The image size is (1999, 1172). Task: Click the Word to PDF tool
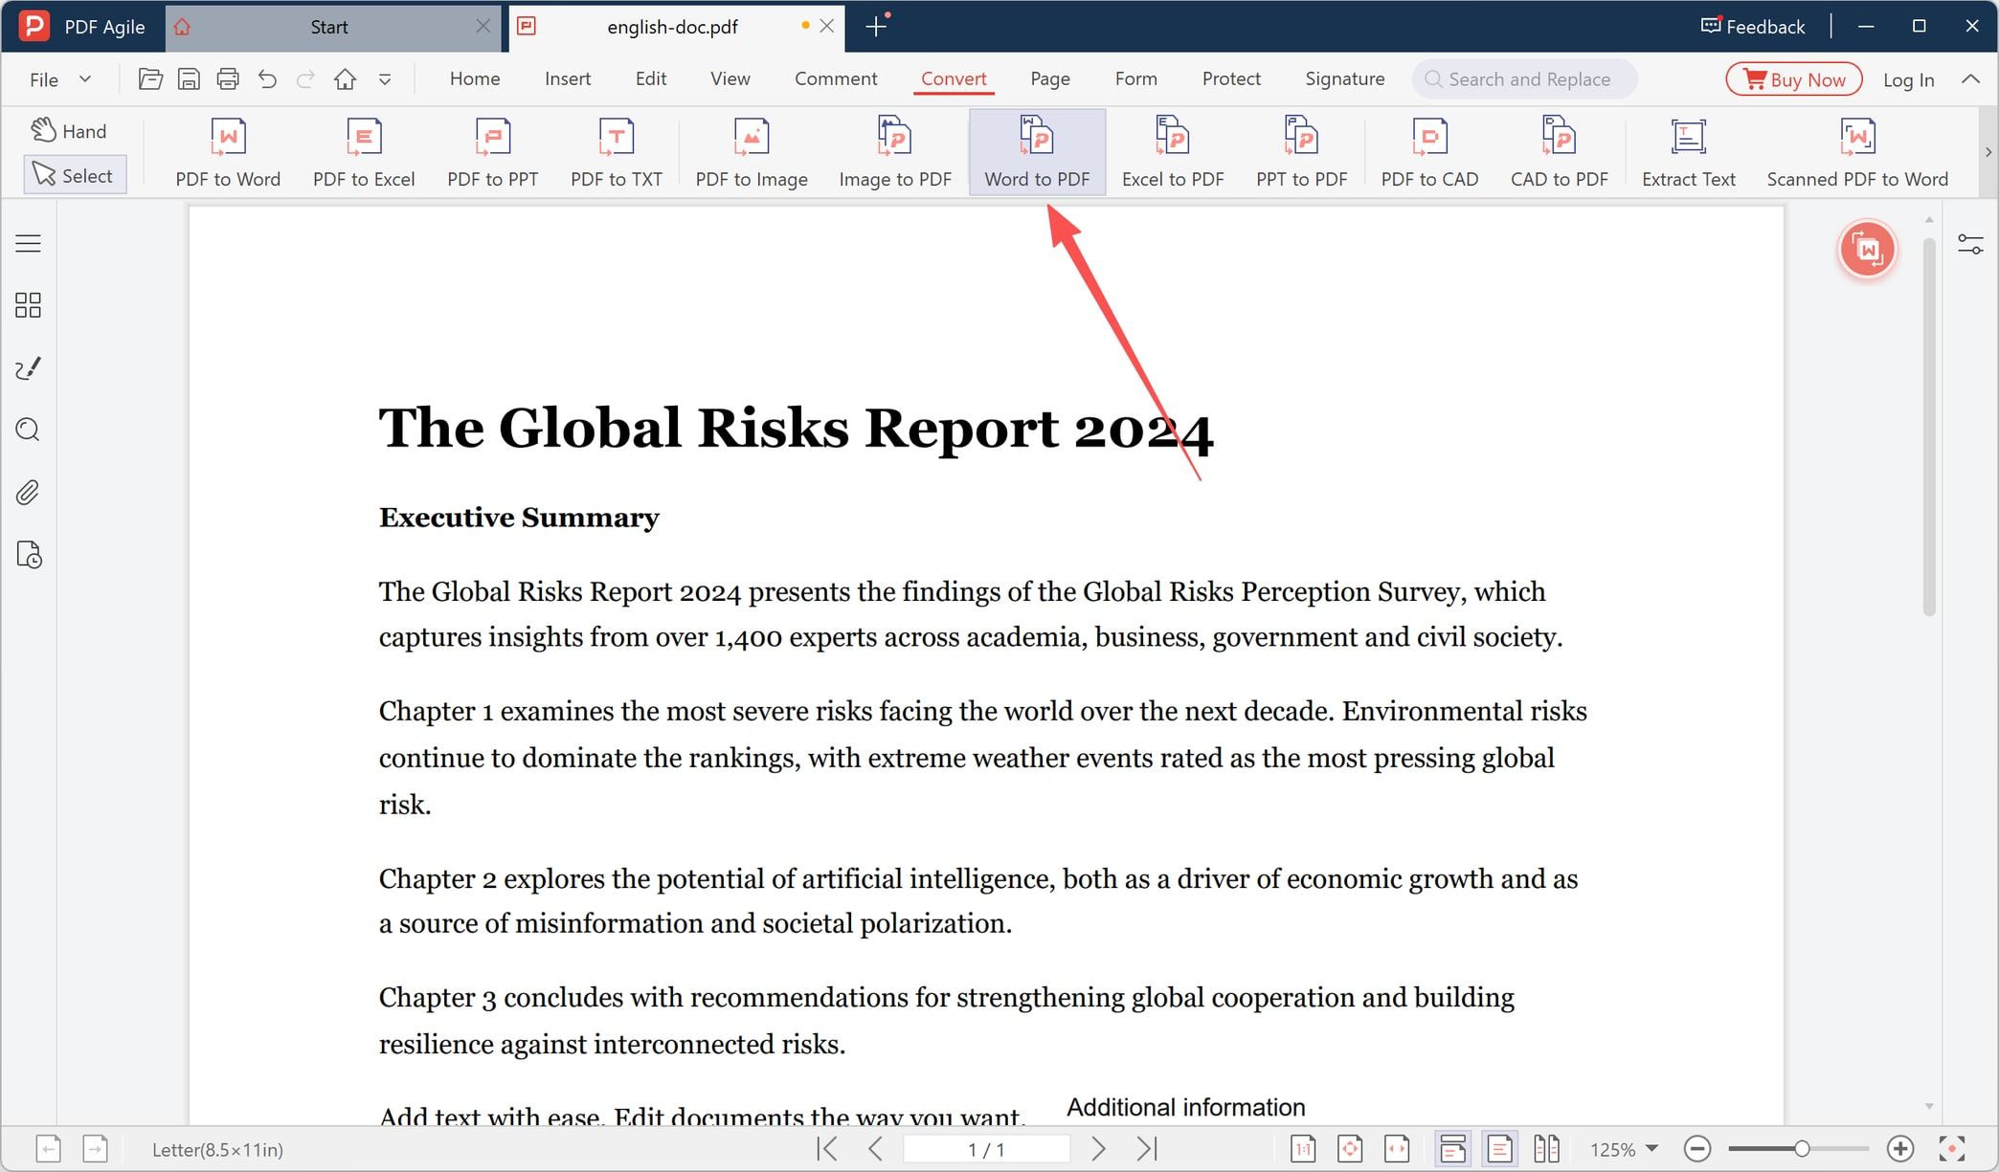click(x=1037, y=152)
